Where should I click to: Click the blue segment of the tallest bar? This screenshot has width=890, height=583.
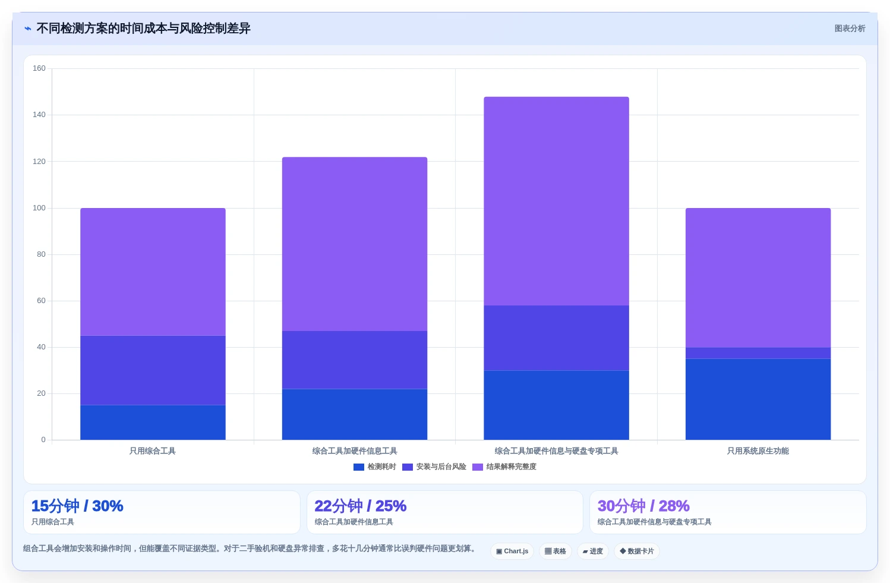[556, 405]
